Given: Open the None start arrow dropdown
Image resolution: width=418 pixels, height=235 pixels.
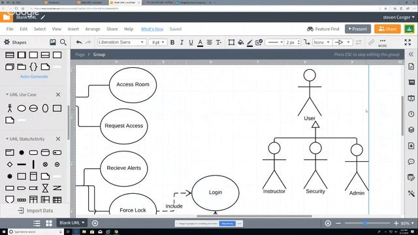Looking at the screenshot, I should [322, 42].
